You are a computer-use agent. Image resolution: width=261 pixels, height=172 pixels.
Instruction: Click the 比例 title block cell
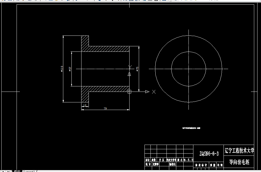pos(220,165)
